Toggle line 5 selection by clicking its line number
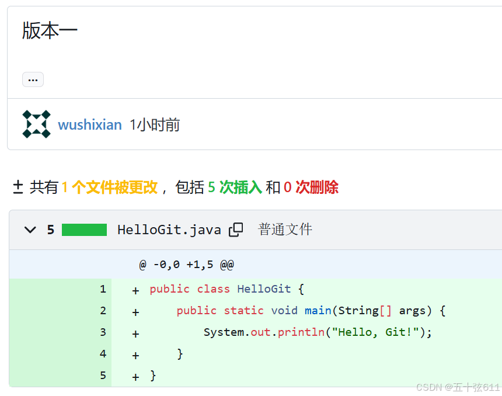Screen dimensions: 502x396 (103, 376)
